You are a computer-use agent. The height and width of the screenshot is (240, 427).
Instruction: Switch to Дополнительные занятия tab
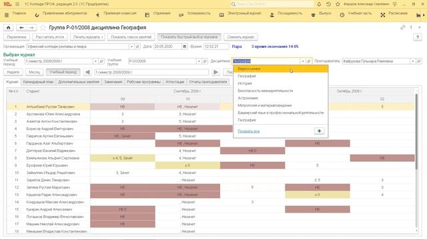point(79,82)
